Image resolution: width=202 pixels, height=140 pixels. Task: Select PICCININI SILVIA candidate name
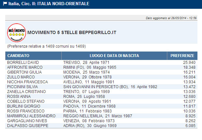[24, 87]
